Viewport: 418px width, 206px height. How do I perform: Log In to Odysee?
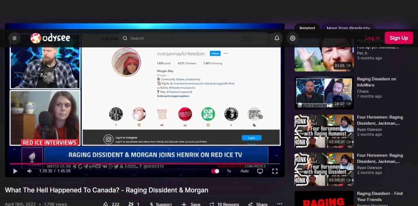(x=373, y=38)
